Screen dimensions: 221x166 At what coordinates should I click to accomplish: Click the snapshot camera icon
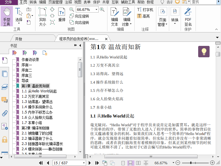click(29, 9)
